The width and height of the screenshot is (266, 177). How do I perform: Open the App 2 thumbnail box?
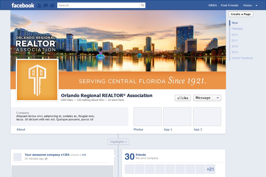(x=207, y=117)
